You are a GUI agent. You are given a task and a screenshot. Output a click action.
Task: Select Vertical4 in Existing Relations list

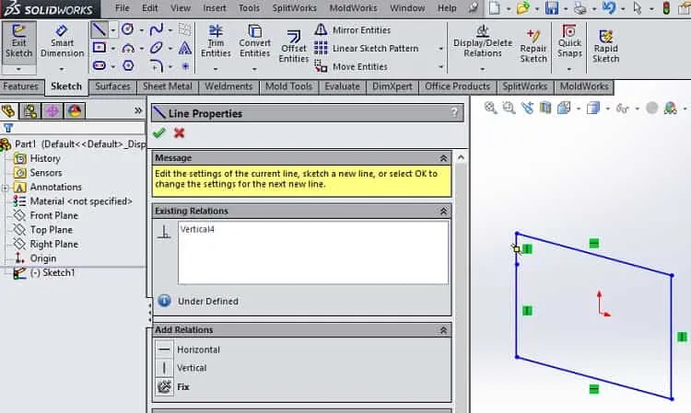197,229
